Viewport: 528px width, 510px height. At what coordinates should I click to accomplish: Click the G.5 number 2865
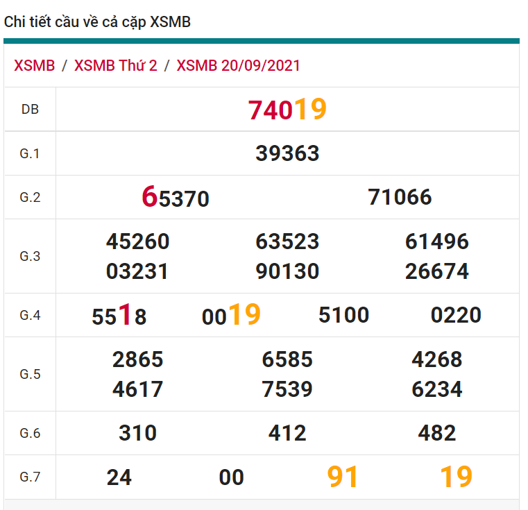137,359
